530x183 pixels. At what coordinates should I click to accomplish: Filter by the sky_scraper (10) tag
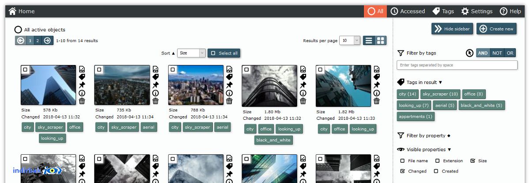pyautogui.click(x=440, y=94)
